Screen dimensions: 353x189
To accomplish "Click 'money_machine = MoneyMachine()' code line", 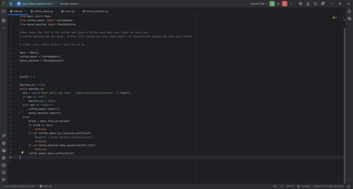I will [x=42, y=61].
